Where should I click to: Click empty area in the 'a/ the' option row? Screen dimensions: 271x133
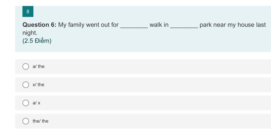click(x=159, y=66)
